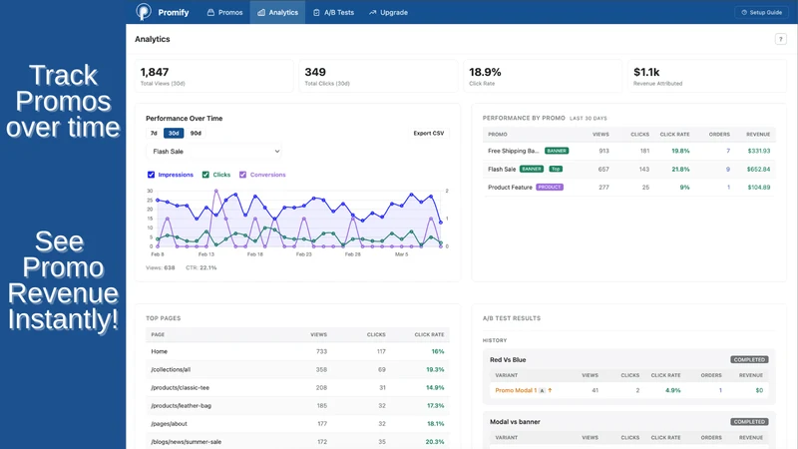This screenshot has height=449, width=798.
Task: Select the 7d time range
Action: [154, 133]
